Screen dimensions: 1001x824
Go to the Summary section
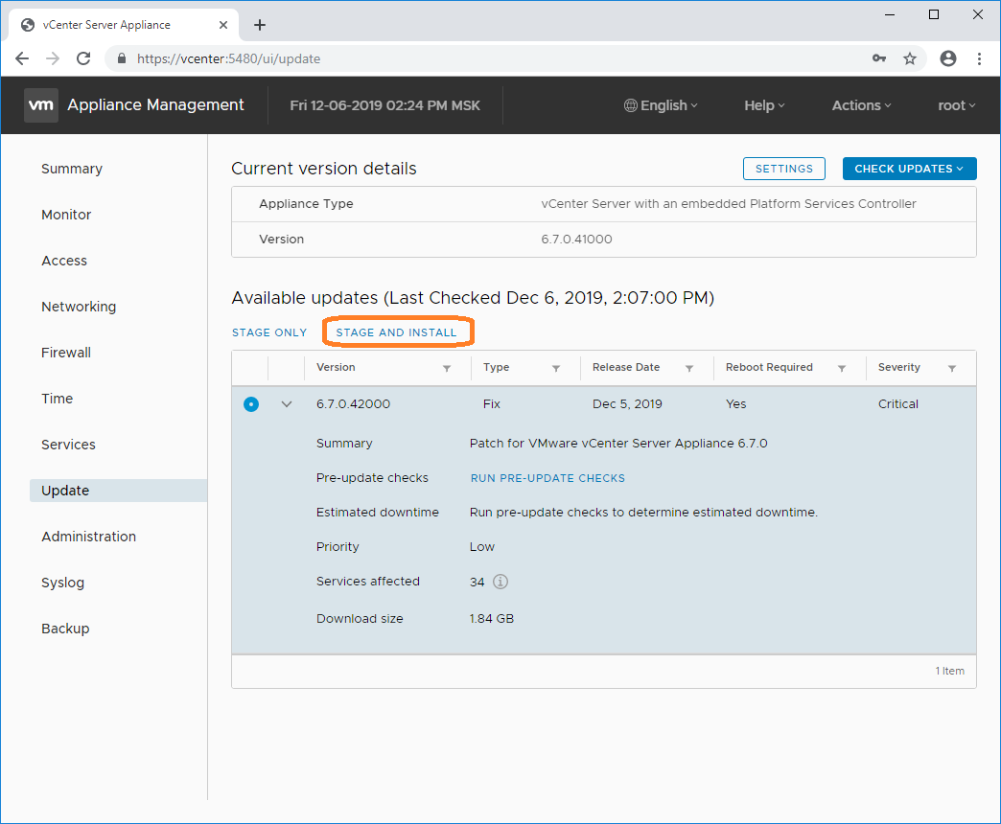[x=72, y=169]
